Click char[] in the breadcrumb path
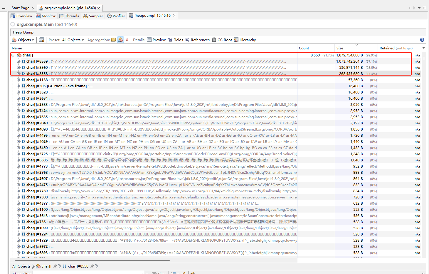Screen dimensions: 429x274 click(46, 266)
